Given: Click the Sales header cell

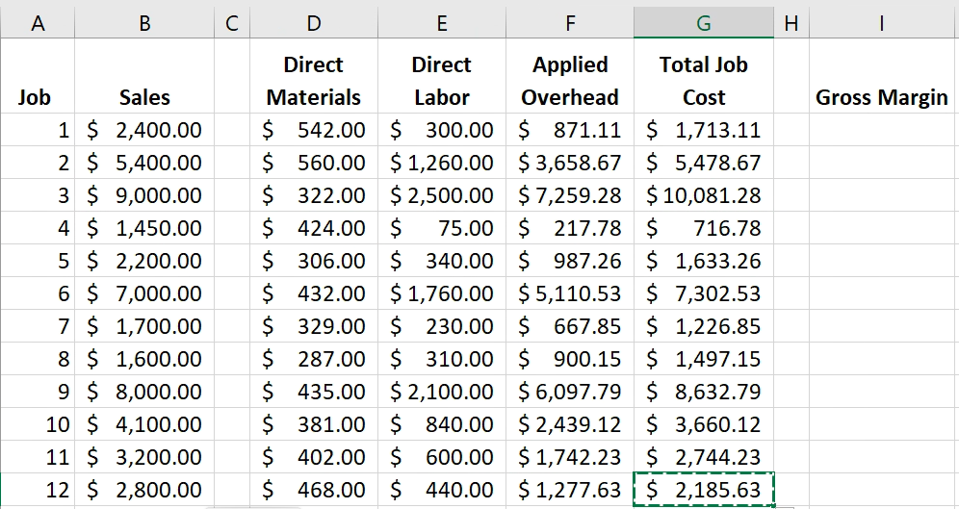Looking at the screenshot, I should (144, 76).
